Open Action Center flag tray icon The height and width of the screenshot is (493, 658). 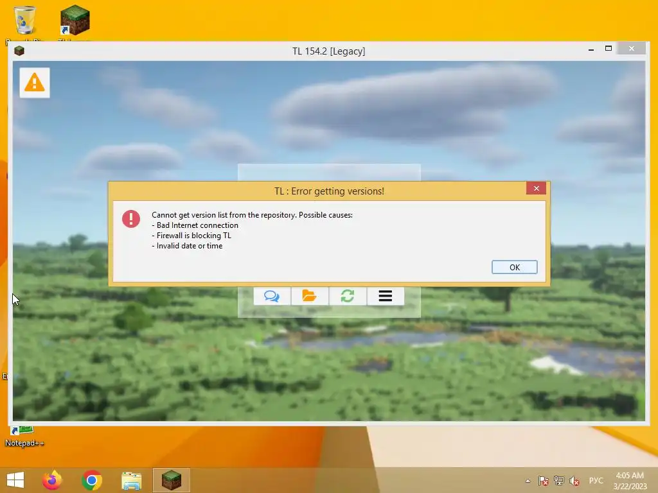544,481
